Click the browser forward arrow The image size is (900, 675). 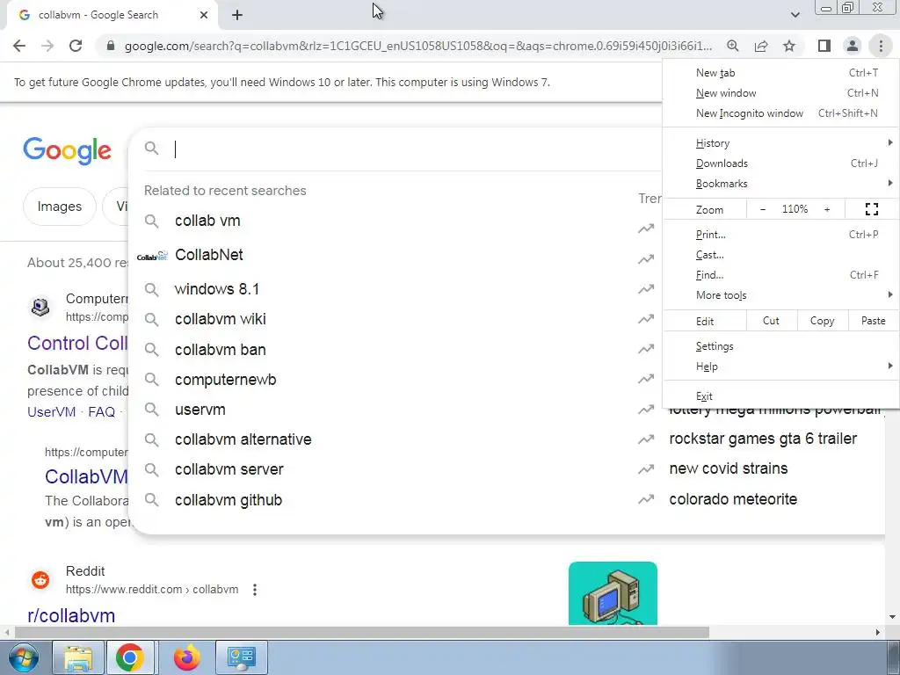tap(47, 46)
